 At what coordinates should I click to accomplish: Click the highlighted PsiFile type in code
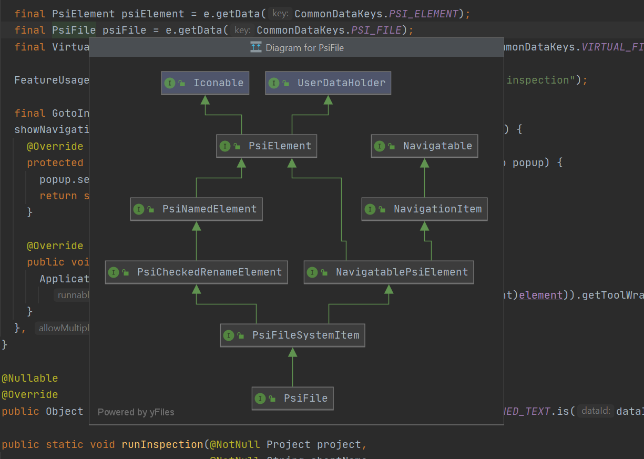coord(74,30)
